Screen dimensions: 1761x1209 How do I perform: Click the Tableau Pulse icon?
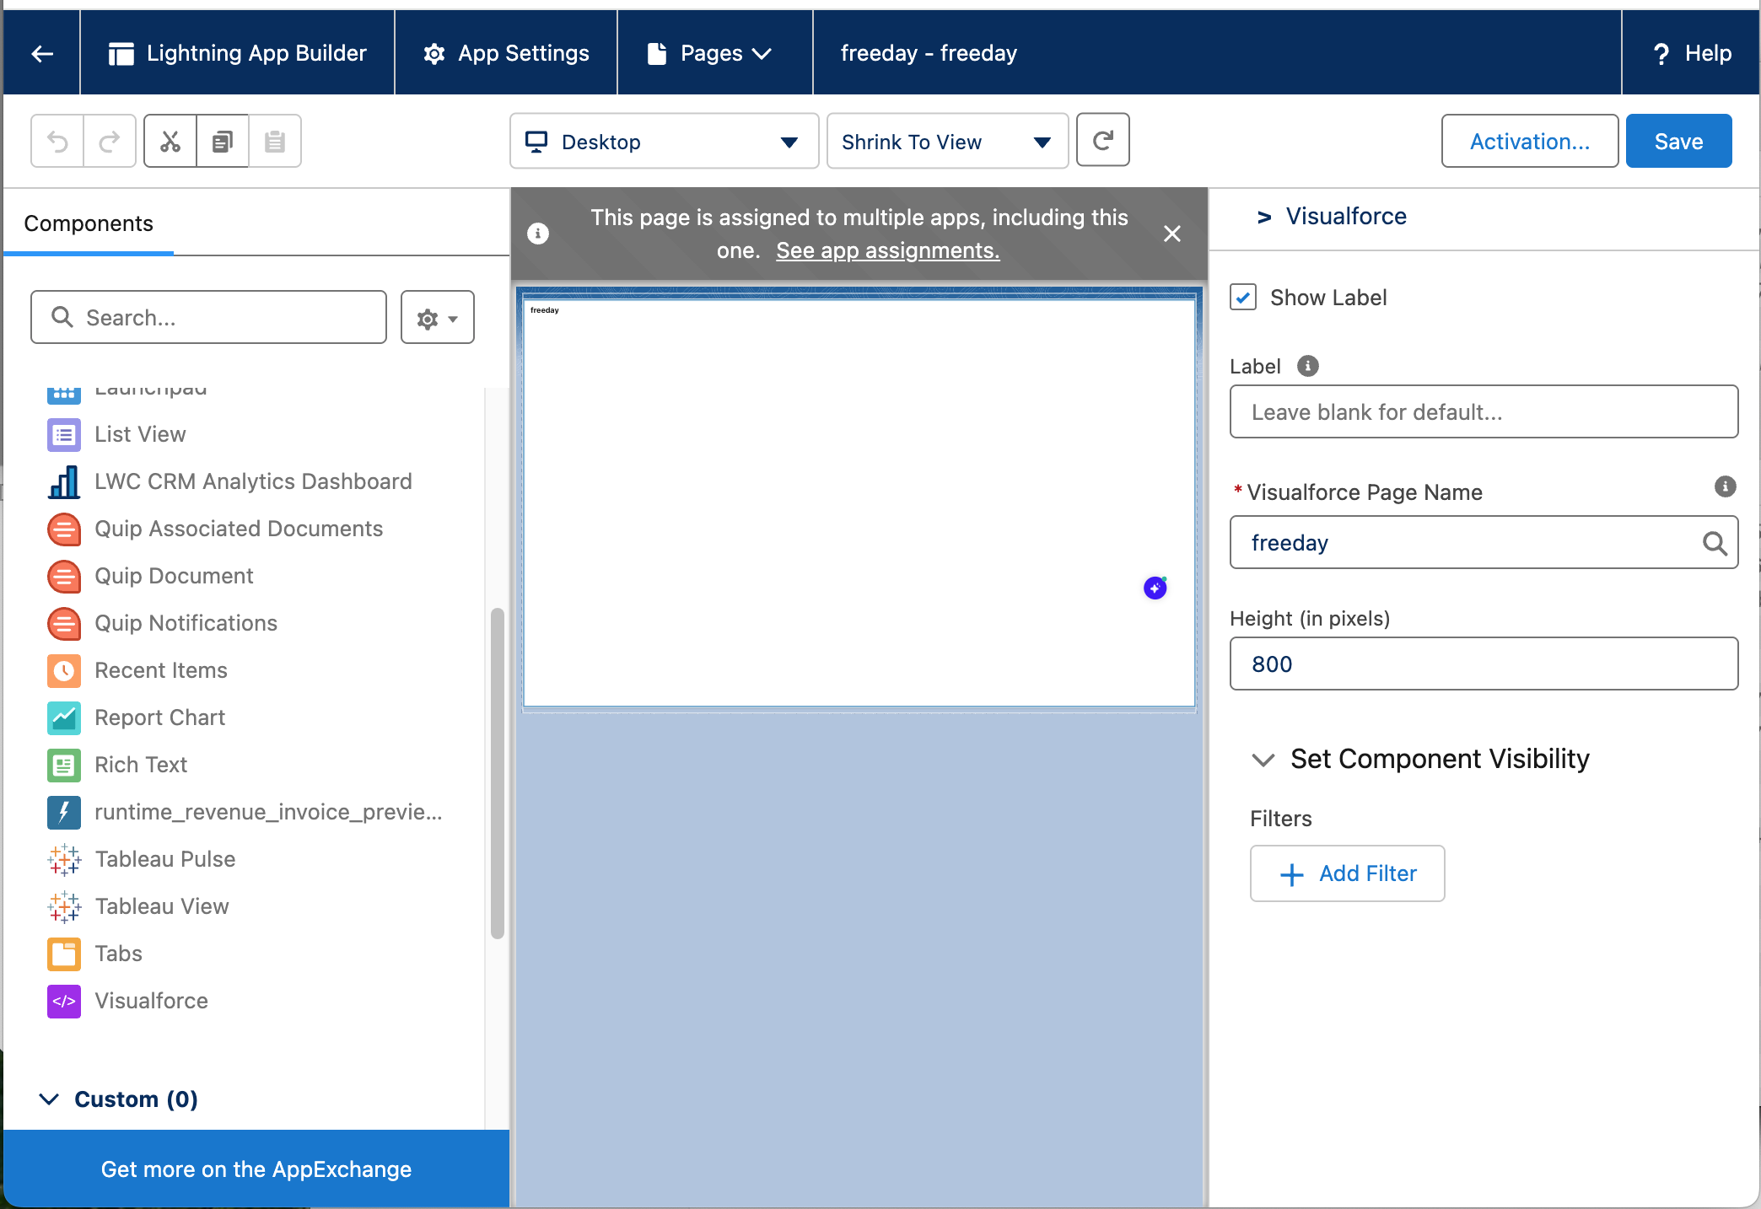tap(64, 860)
